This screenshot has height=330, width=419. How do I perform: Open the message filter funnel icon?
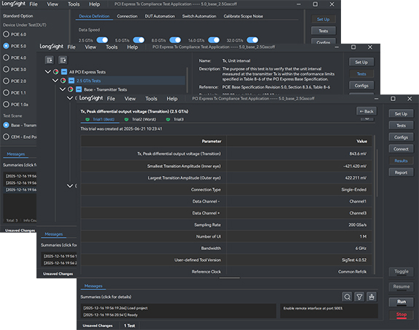coord(359,297)
